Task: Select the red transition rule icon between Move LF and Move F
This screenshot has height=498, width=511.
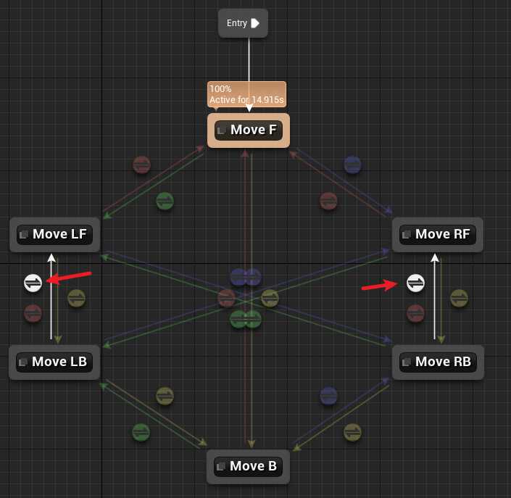Action: 141,165
